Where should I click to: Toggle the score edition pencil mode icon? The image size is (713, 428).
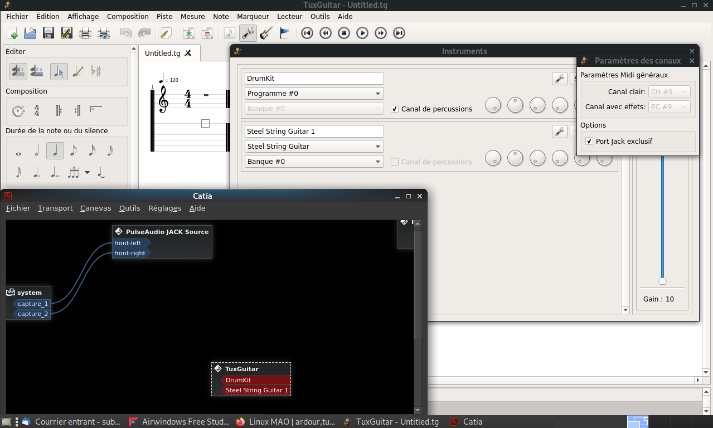[78, 71]
